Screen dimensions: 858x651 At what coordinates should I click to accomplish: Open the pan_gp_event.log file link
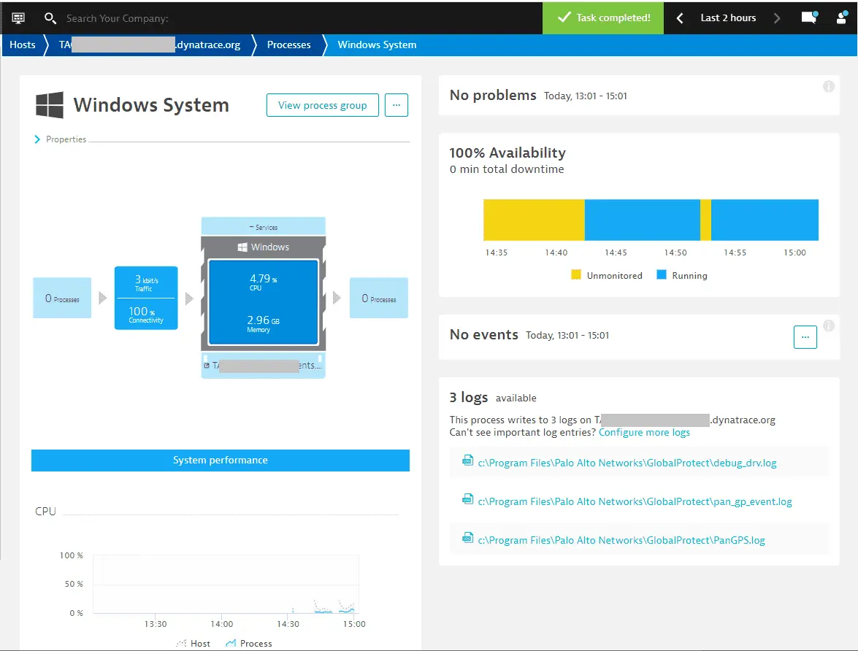(x=635, y=501)
